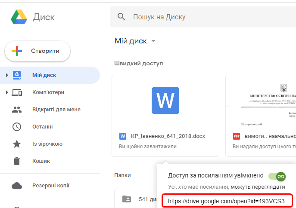Click the Останні clock icon
Viewport: 296px width, 208px height.
[17, 127]
